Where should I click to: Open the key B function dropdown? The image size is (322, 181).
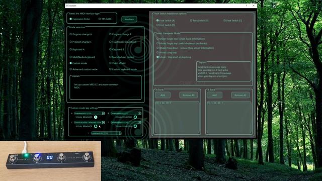pos(126,113)
